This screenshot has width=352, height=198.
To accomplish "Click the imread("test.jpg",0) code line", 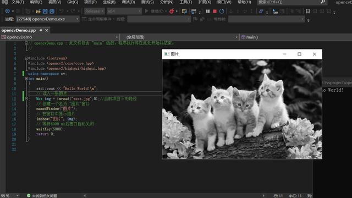I will (x=86, y=99).
